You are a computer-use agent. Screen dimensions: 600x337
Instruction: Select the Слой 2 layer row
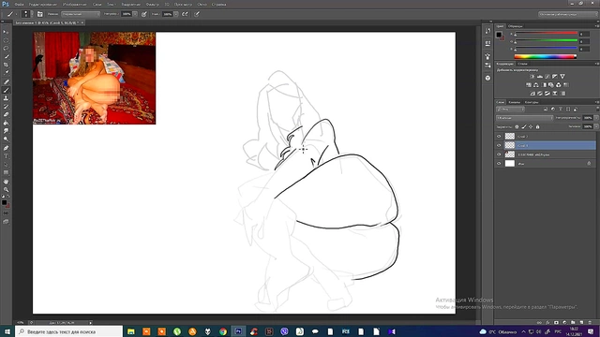(x=546, y=137)
